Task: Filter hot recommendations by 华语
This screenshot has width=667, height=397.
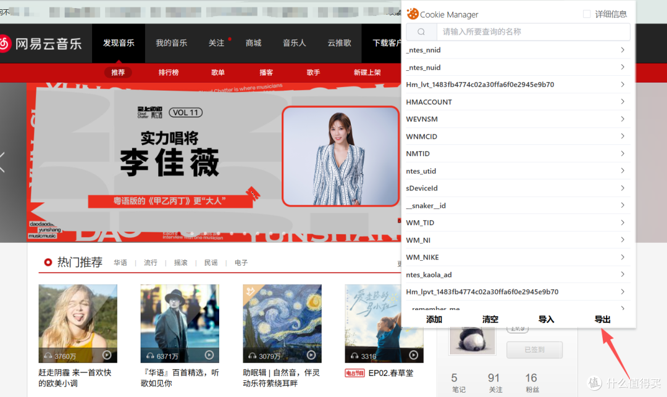Action: coord(120,263)
